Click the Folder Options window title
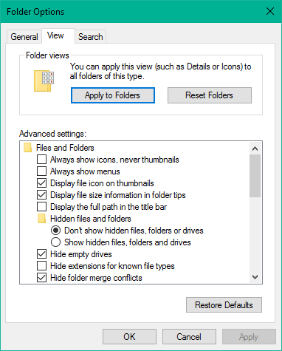 tap(35, 12)
